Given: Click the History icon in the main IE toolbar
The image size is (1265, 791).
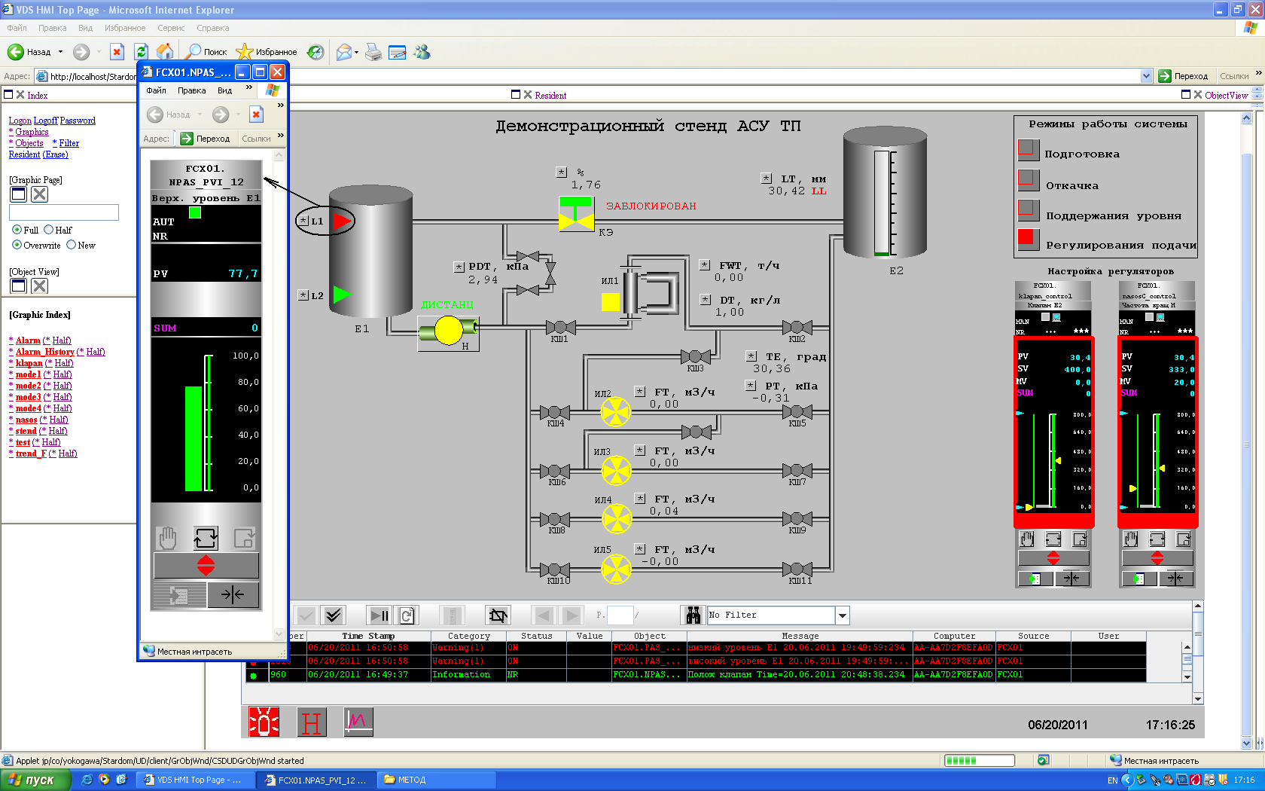Looking at the screenshot, I should 315,52.
